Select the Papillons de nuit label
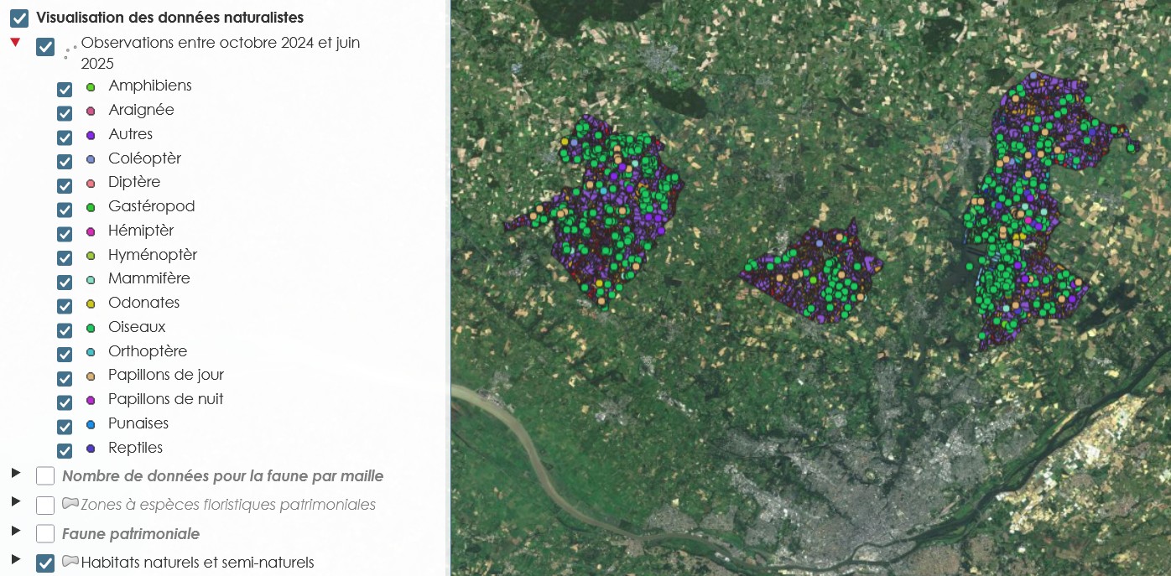Screen dimensions: 1171x576 point(166,399)
